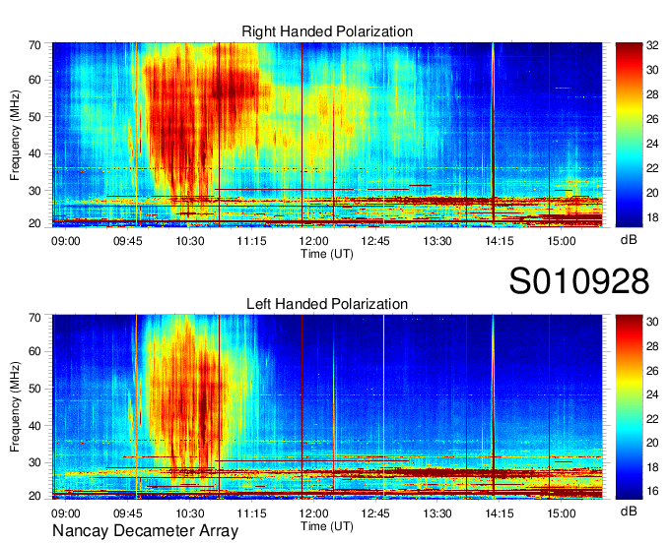Click the "12:00" time tick of the Left Handed plot
Viewport: 670px width, 543px height.
click(314, 513)
